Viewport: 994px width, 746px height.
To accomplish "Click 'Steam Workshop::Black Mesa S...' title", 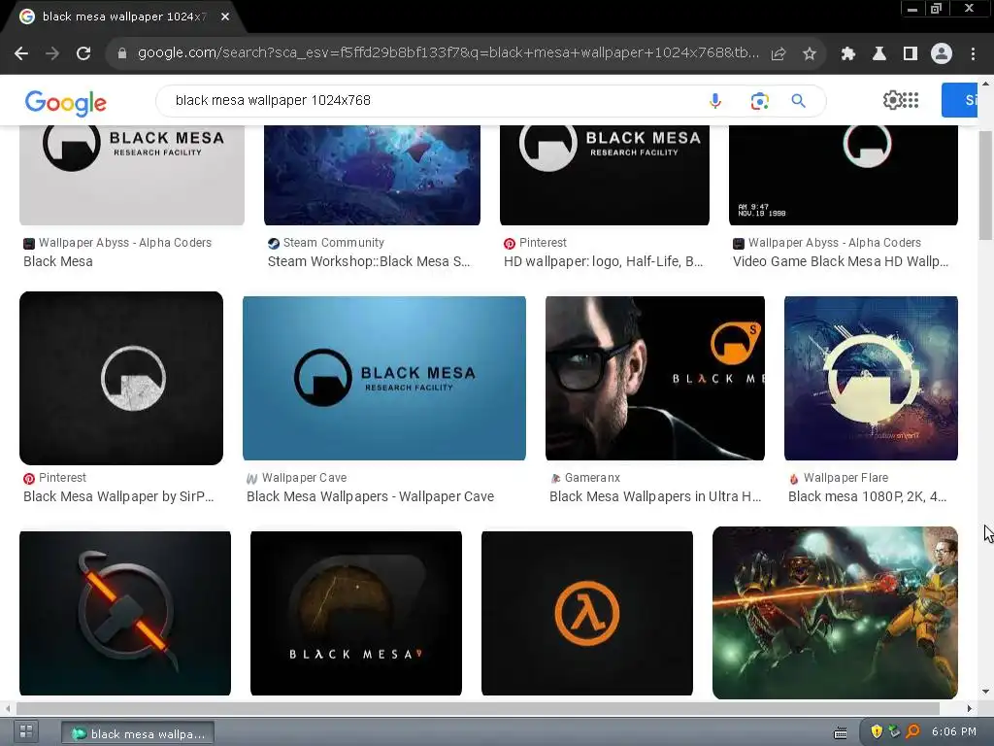I will (x=369, y=261).
